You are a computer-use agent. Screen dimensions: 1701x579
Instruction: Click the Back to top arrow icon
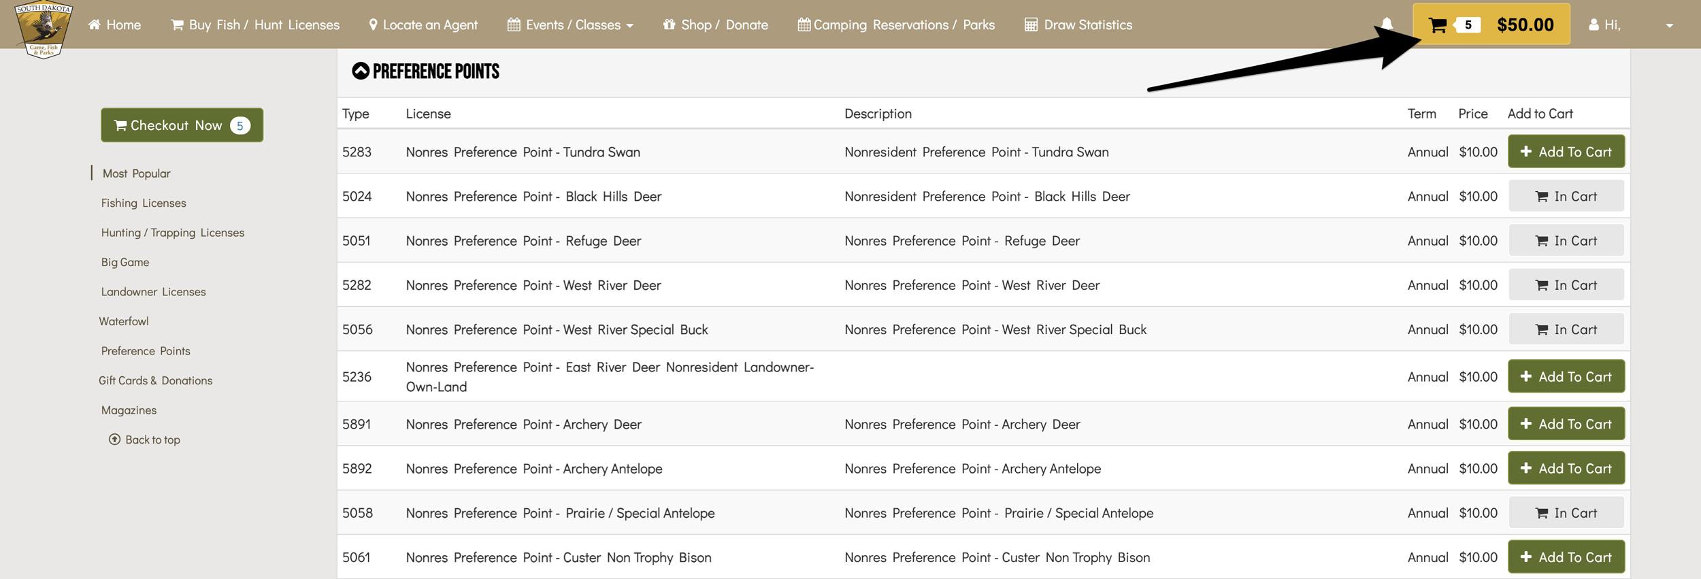click(x=114, y=440)
